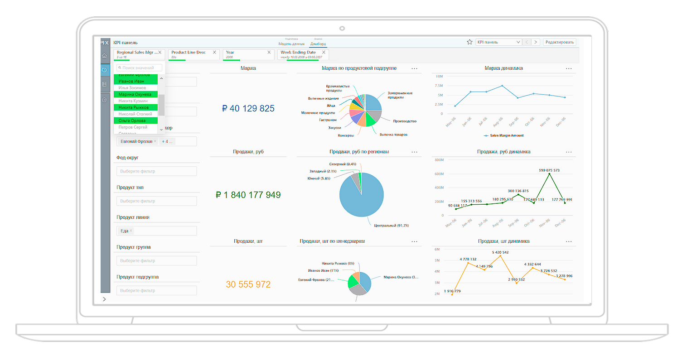Select Илья Зосимов in manager list

[x=135, y=88]
